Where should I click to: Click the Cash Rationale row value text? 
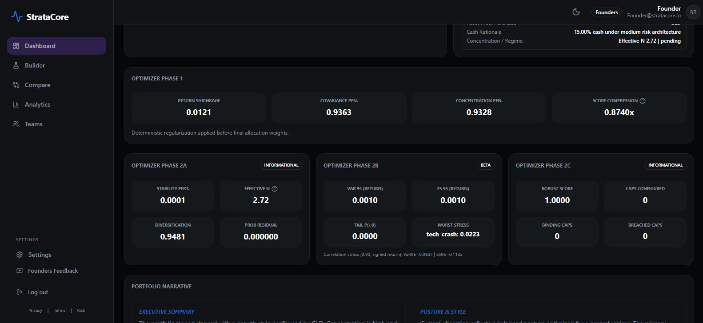[x=627, y=32]
